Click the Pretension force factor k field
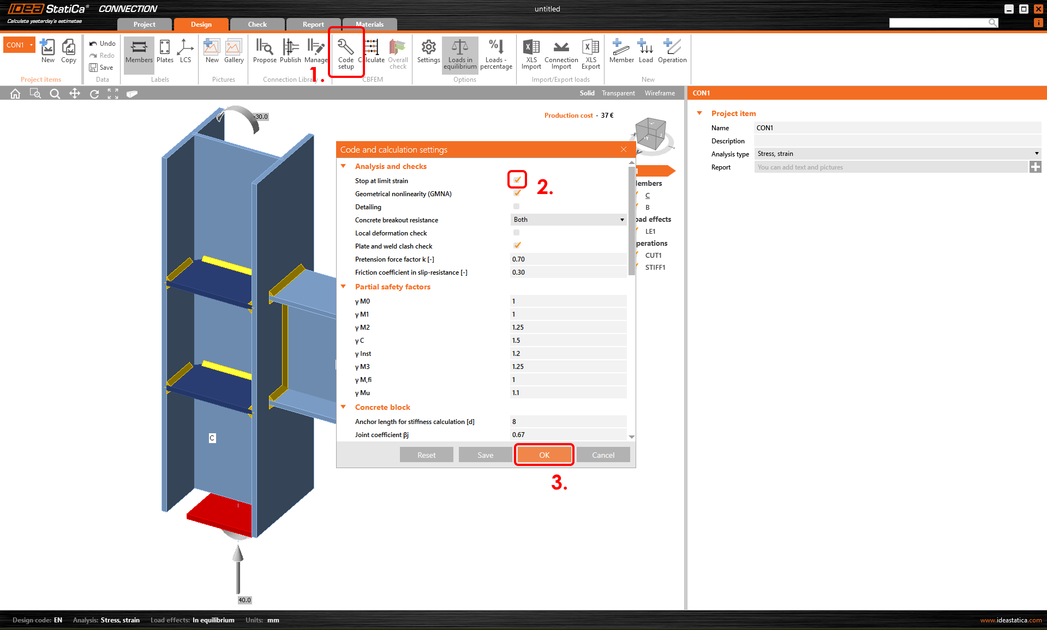 [567, 259]
